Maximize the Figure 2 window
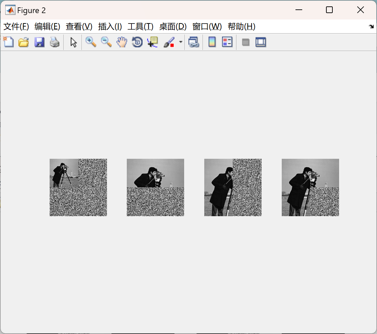377x334 pixels. click(329, 10)
